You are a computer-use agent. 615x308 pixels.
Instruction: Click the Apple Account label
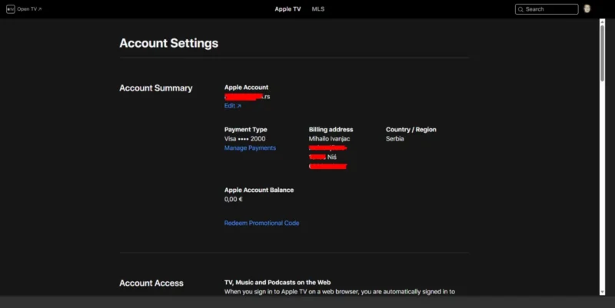pos(246,88)
